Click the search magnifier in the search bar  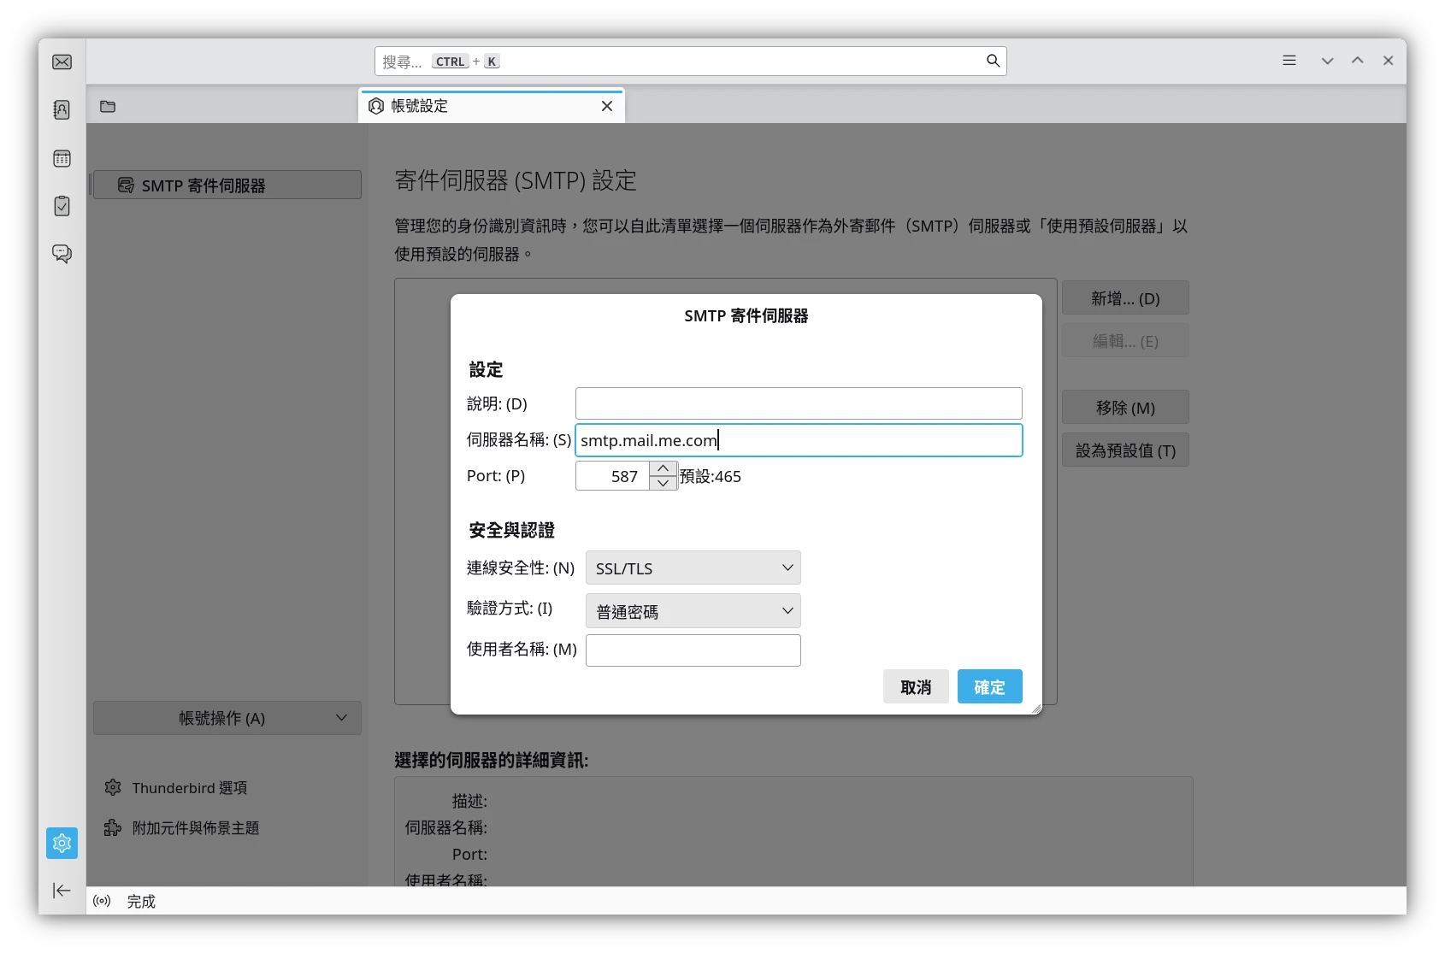click(993, 61)
